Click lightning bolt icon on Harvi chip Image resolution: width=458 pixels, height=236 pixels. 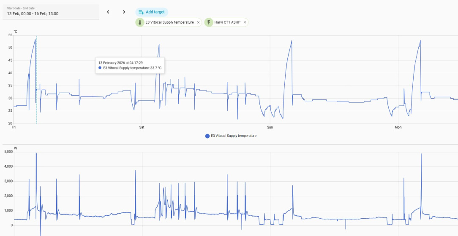point(209,22)
